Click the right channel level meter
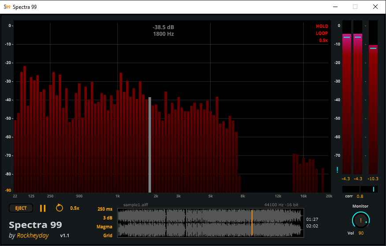This screenshot has width=386, height=246. pyautogui.click(x=358, y=97)
